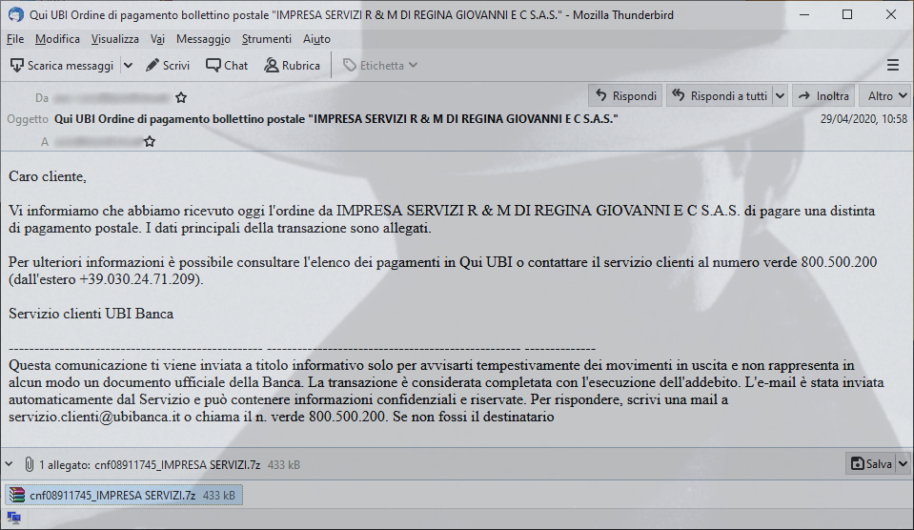Close the Thunderbird message window
This screenshot has height=530, width=914.
pos(891,14)
